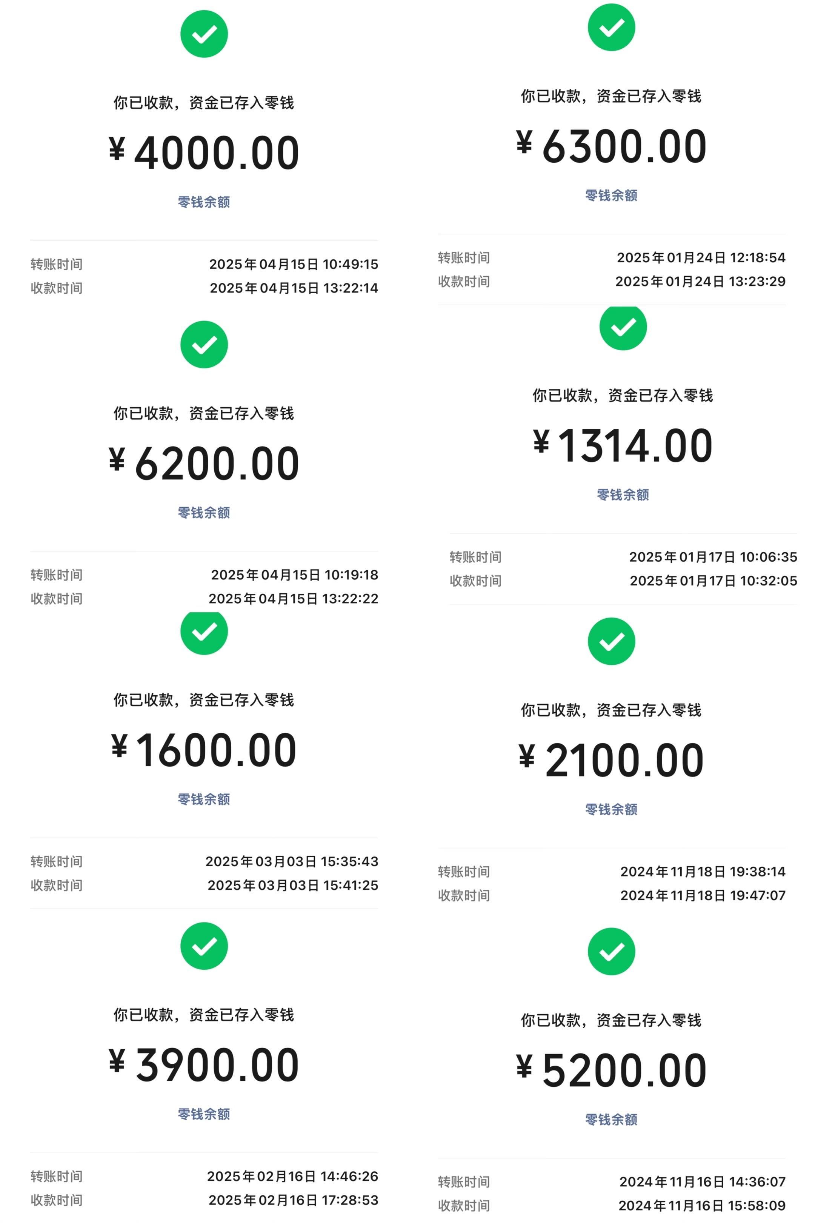Select the ¥5200.00 amount text
Image resolution: width=815 pixels, height=1223 pixels.
[x=611, y=1070]
